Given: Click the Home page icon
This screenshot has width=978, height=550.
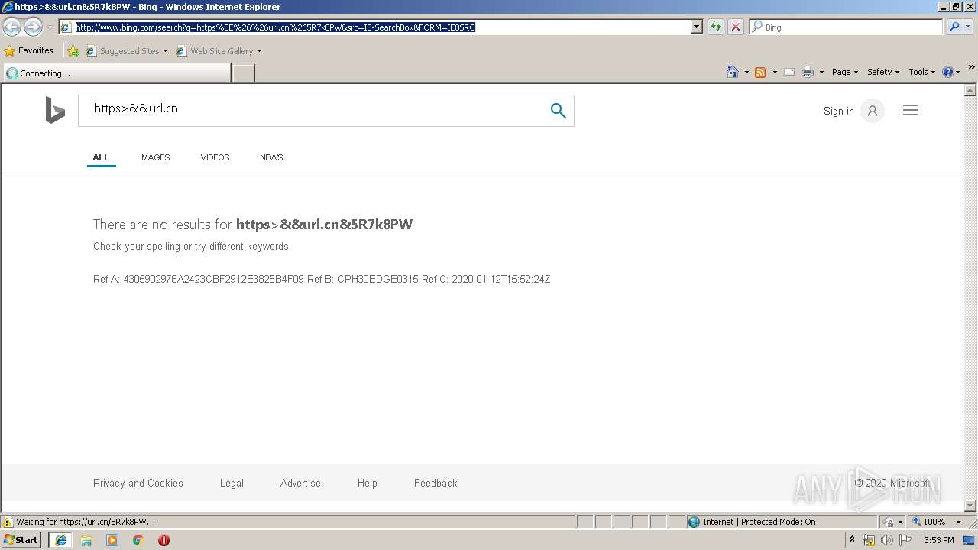Looking at the screenshot, I should (x=733, y=72).
